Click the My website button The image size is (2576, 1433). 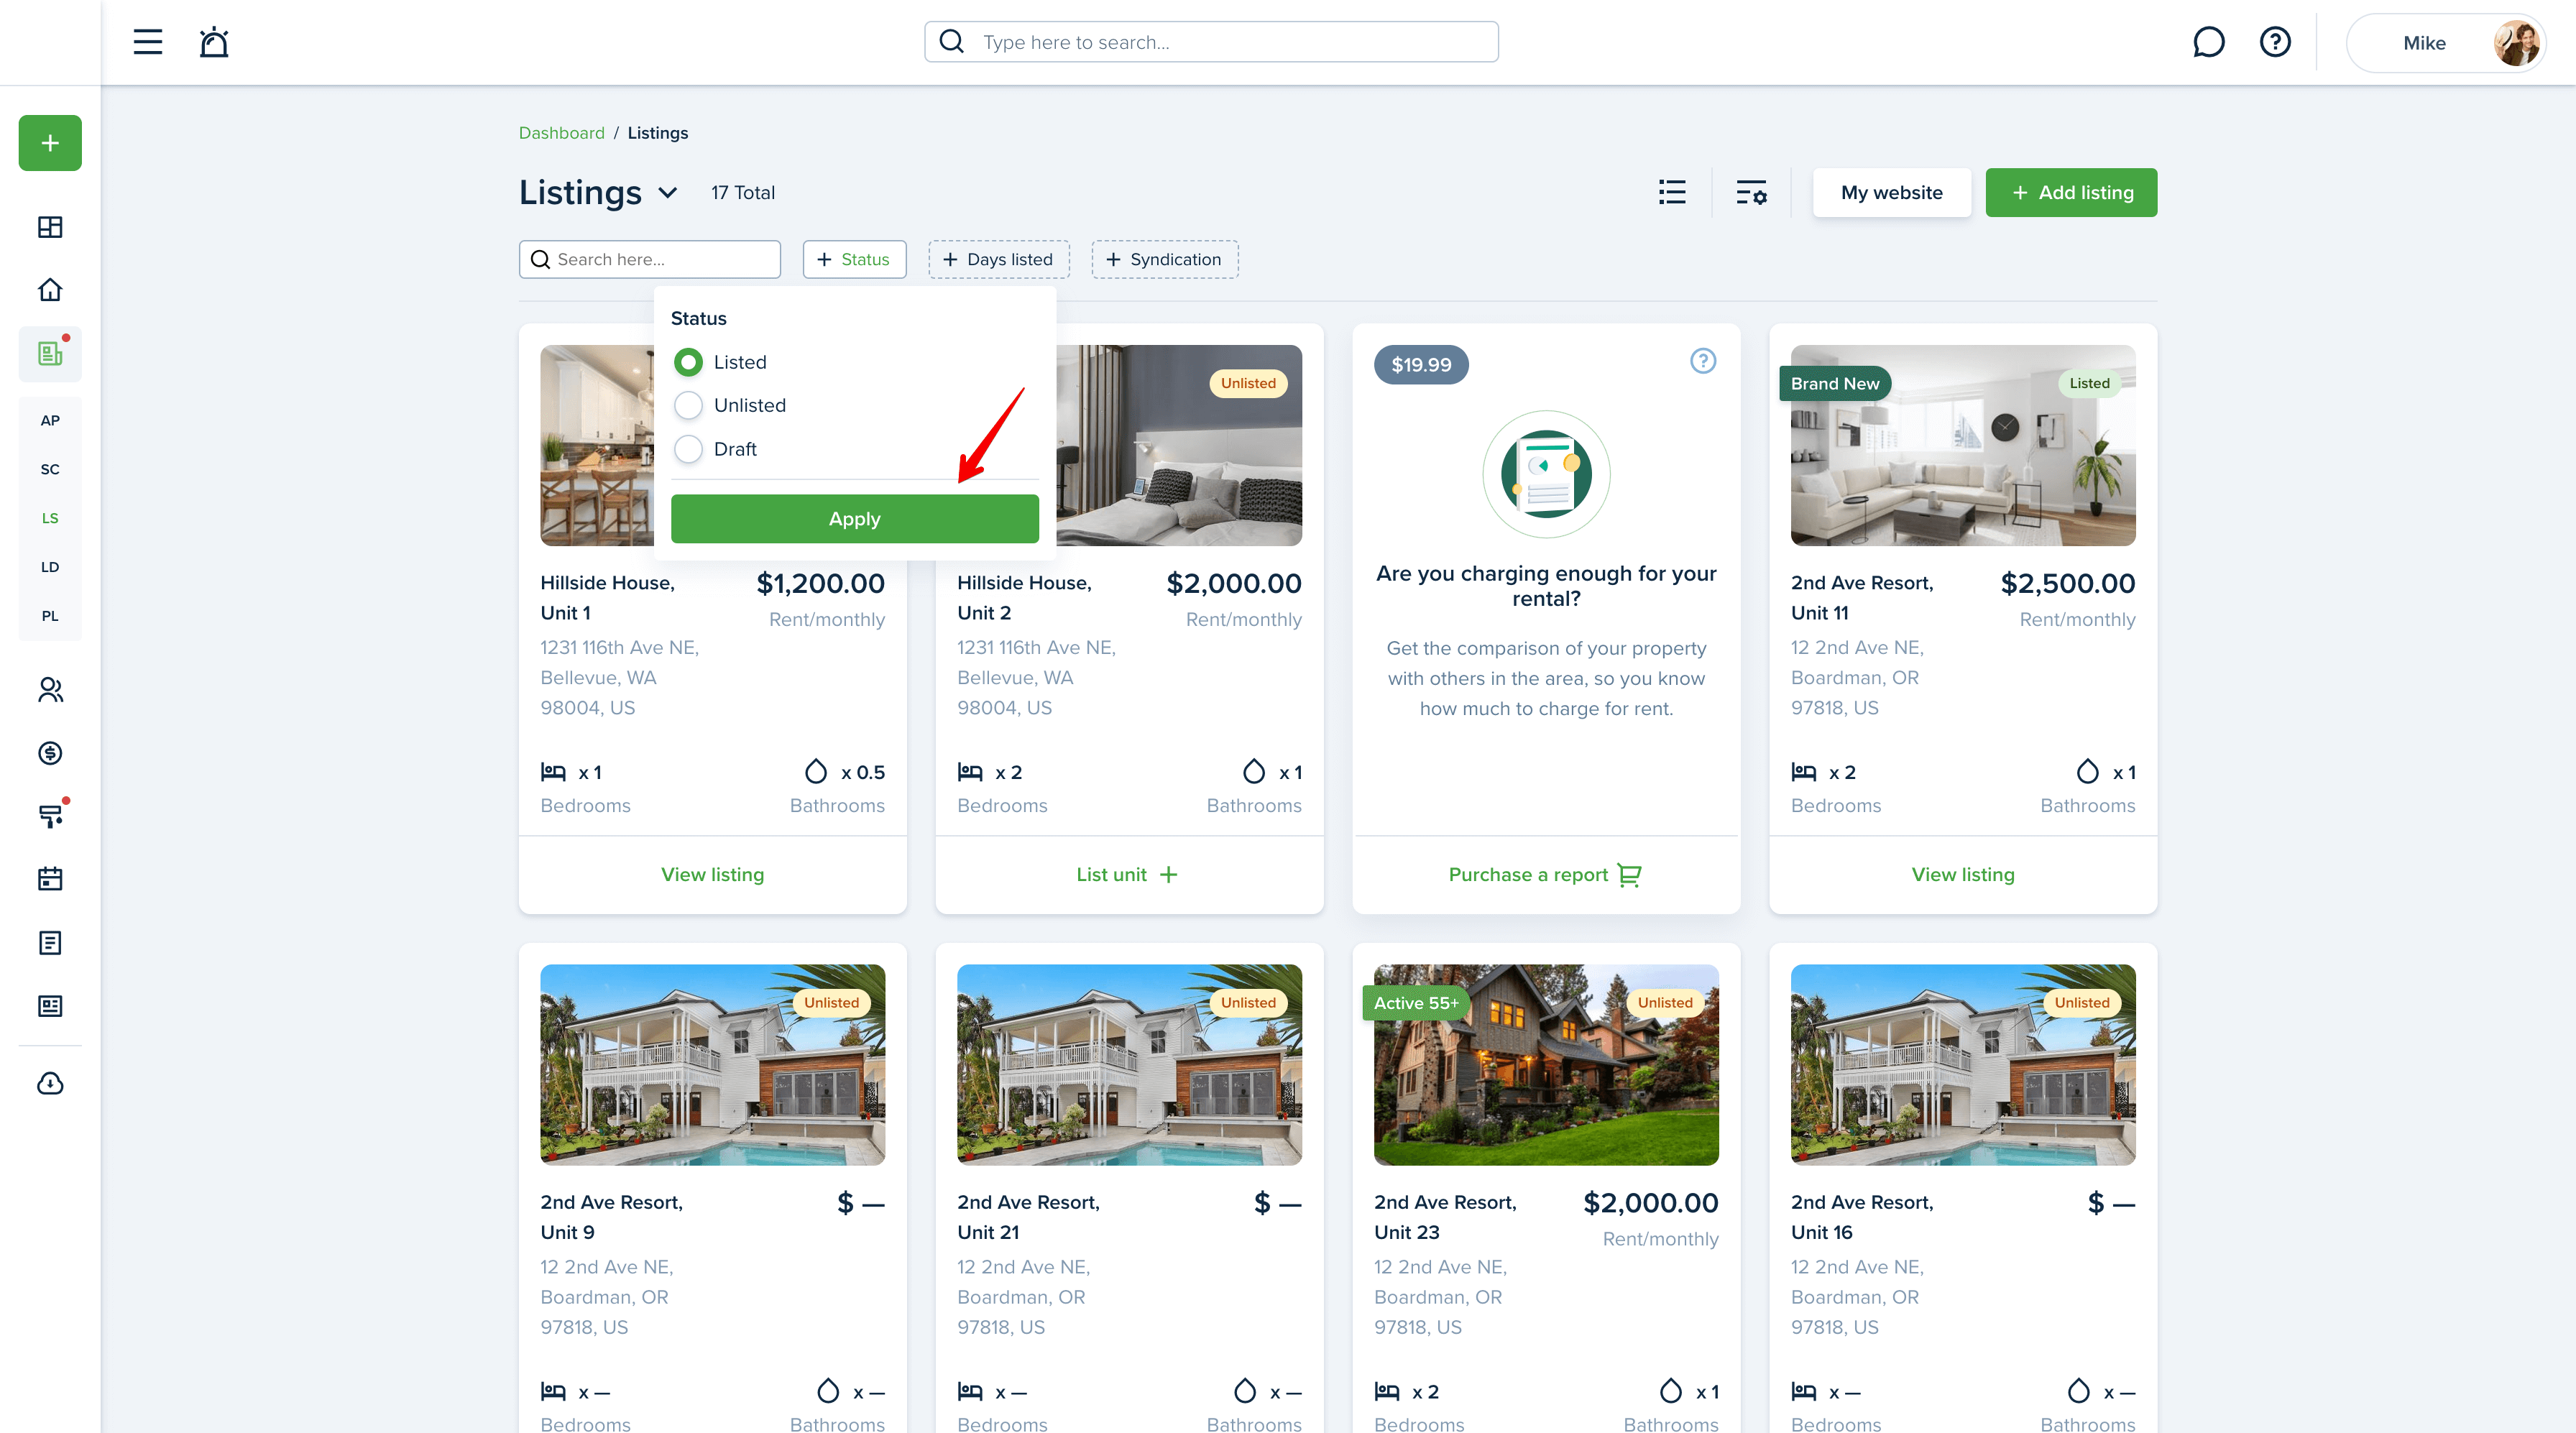coord(1891,193)
